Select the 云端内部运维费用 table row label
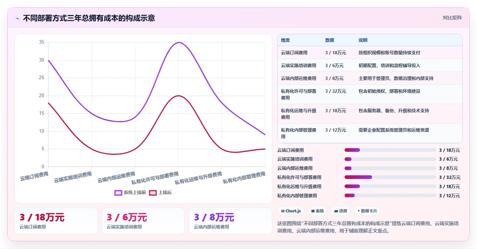The width and height of the screenshot is (477, 249). [x=299, y=78]
